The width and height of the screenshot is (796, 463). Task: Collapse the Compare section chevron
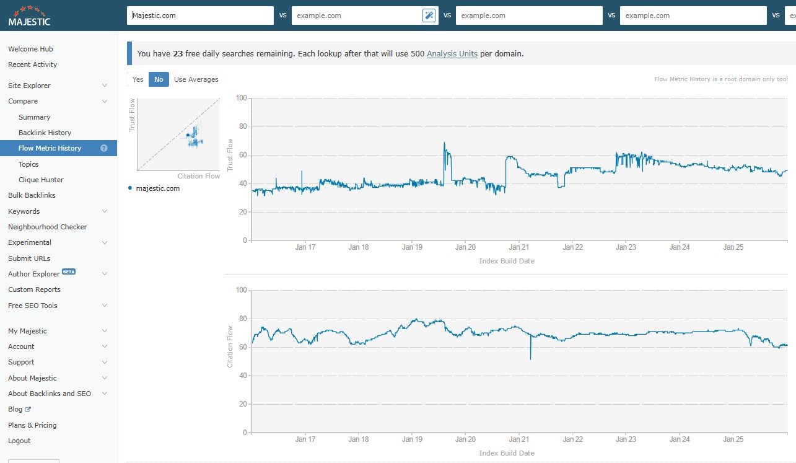[104, 101]
